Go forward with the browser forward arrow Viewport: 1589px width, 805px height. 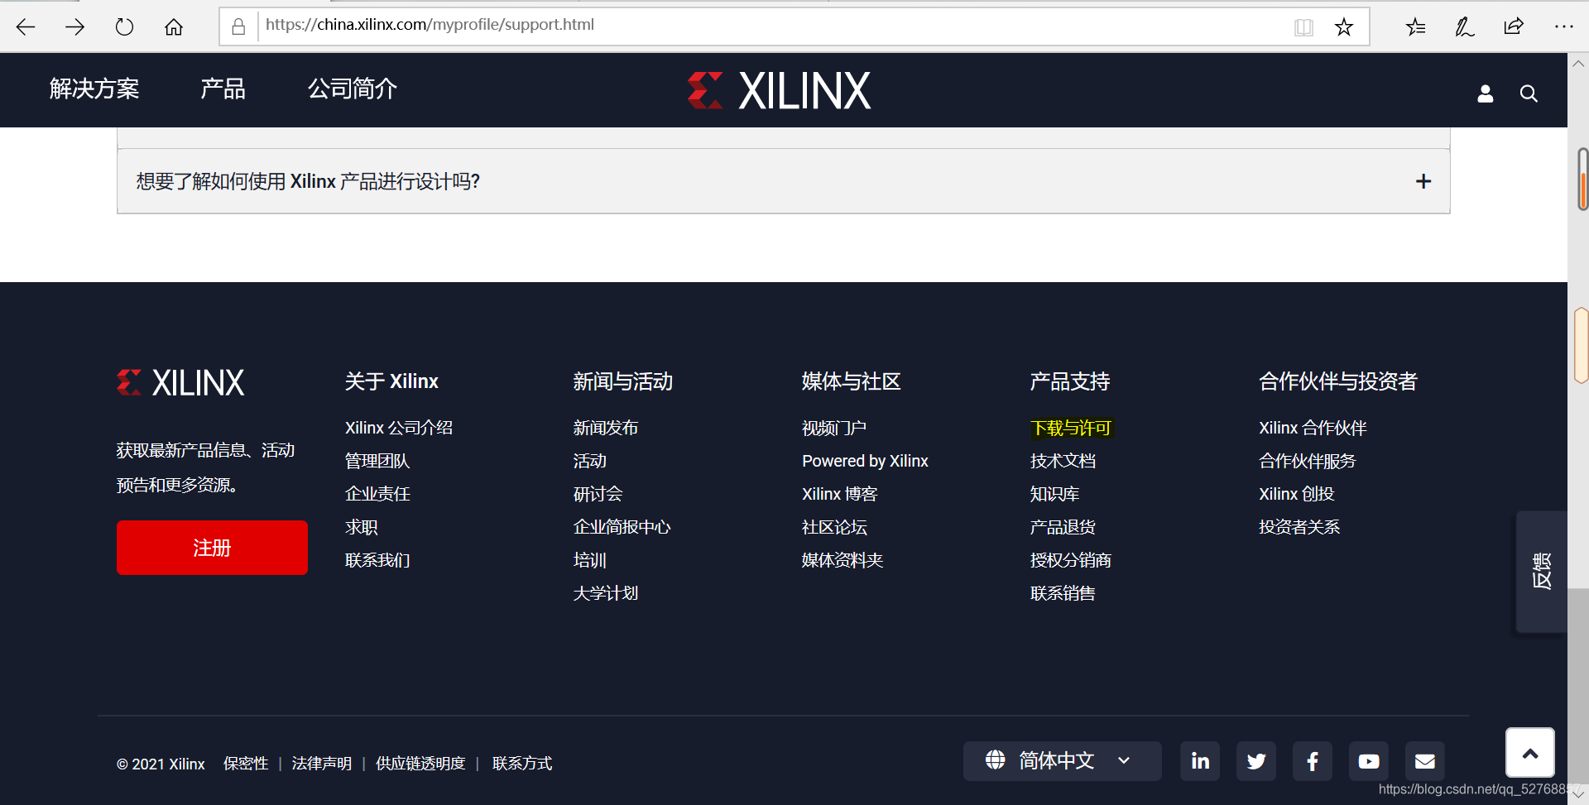click(x=74, y=27)
